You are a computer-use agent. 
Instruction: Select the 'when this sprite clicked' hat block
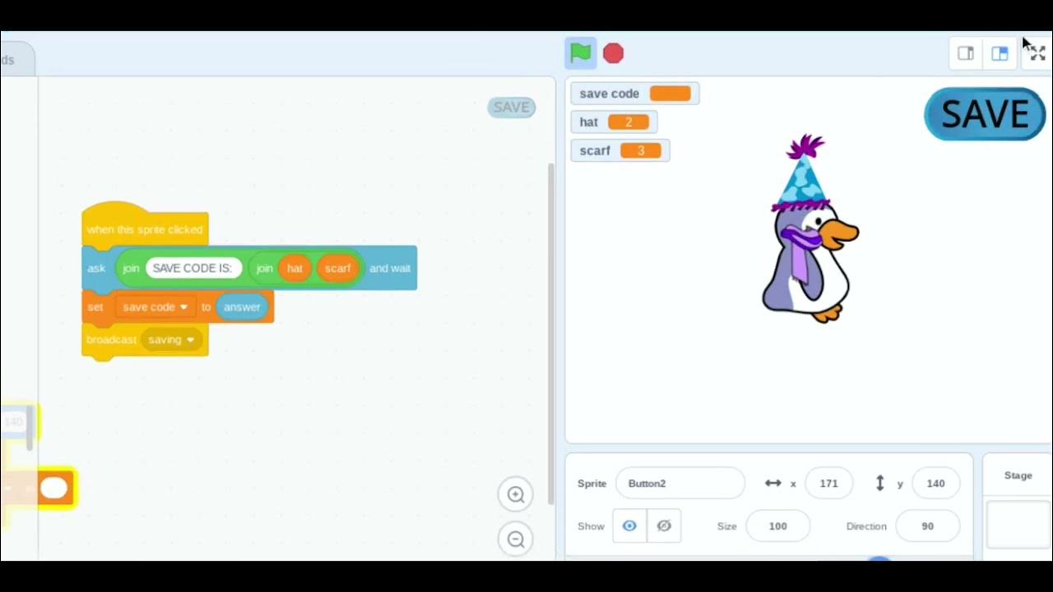point(145,229)
